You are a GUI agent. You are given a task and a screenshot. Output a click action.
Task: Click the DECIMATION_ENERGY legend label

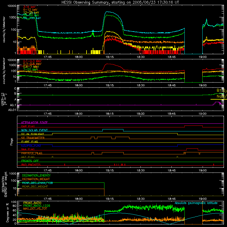[36, 175]
